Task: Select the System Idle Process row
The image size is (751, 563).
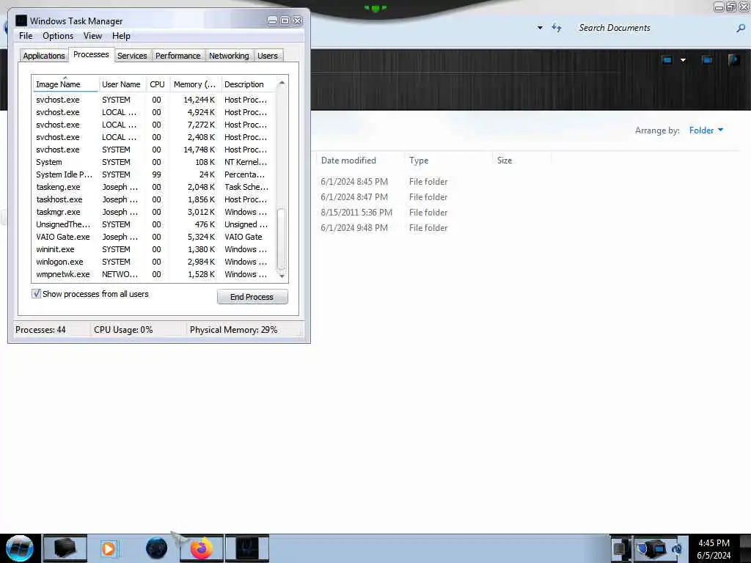Action: coord(154,174)
